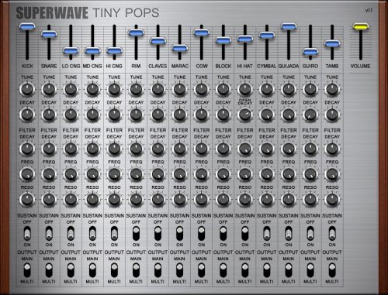This screenshot has height=295, width=388.
Task: Toggle the COW Sustain switch
Action: (201, 234)
